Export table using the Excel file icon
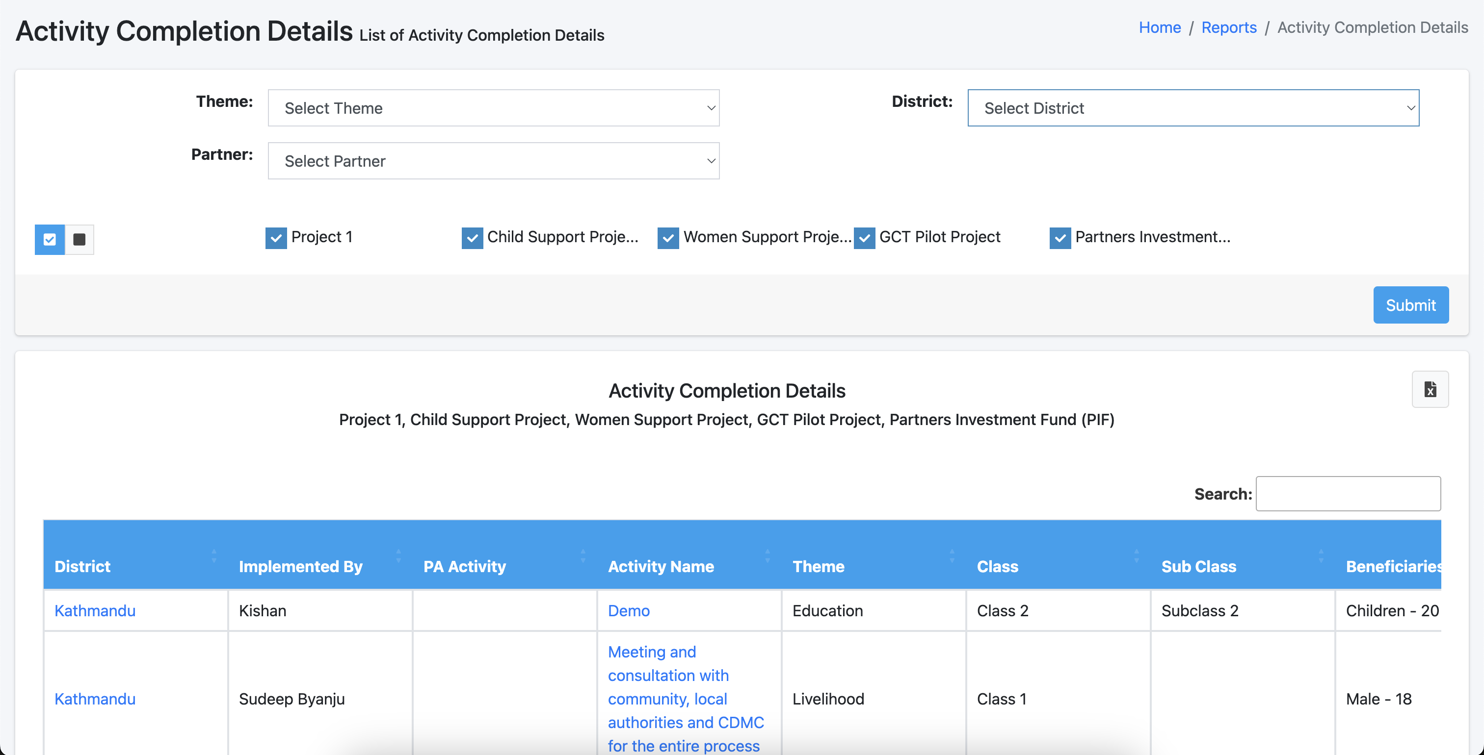Image resolution: width=1484 pixels, height=755 pixels. pyautogui.click(x=1430, y=390)
